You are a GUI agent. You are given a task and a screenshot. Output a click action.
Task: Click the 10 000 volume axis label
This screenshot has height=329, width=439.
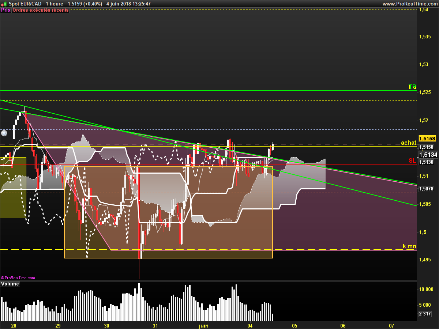coord(426,289)
